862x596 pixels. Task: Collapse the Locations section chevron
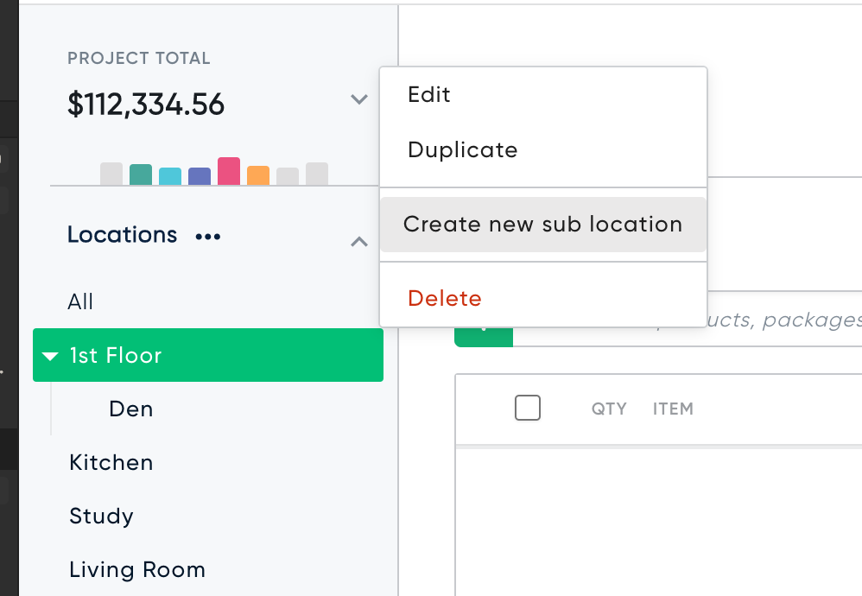359,241
